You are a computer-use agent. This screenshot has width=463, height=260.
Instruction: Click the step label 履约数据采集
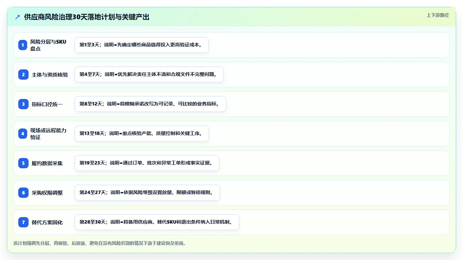[47, 163]
